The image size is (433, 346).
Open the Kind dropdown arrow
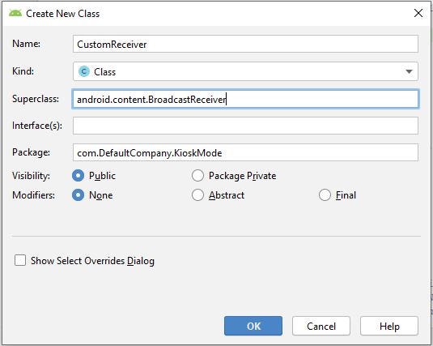coord(409,71)
